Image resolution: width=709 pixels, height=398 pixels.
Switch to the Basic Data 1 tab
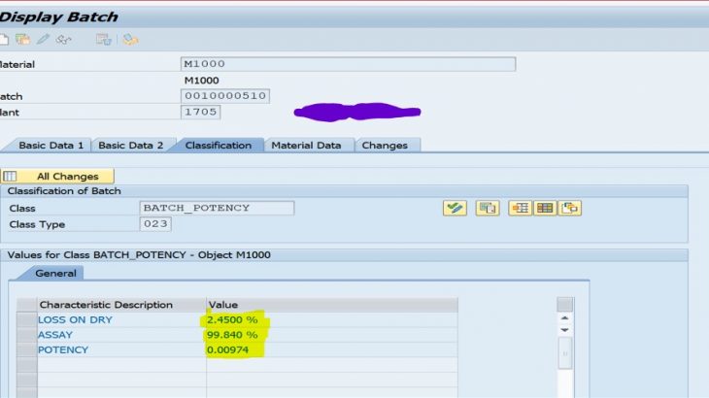(52, 145)
